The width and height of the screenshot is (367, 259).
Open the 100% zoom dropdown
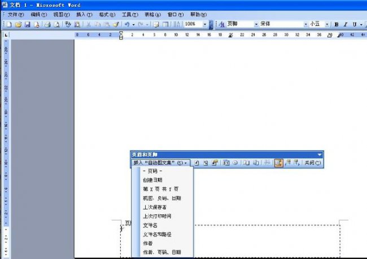205,25
